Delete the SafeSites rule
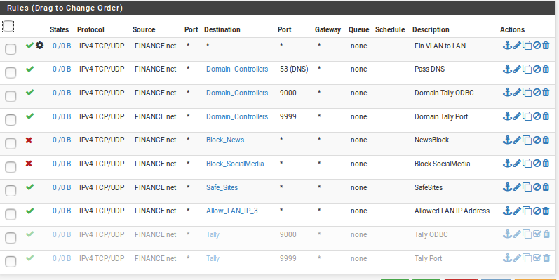 [546, 187]
